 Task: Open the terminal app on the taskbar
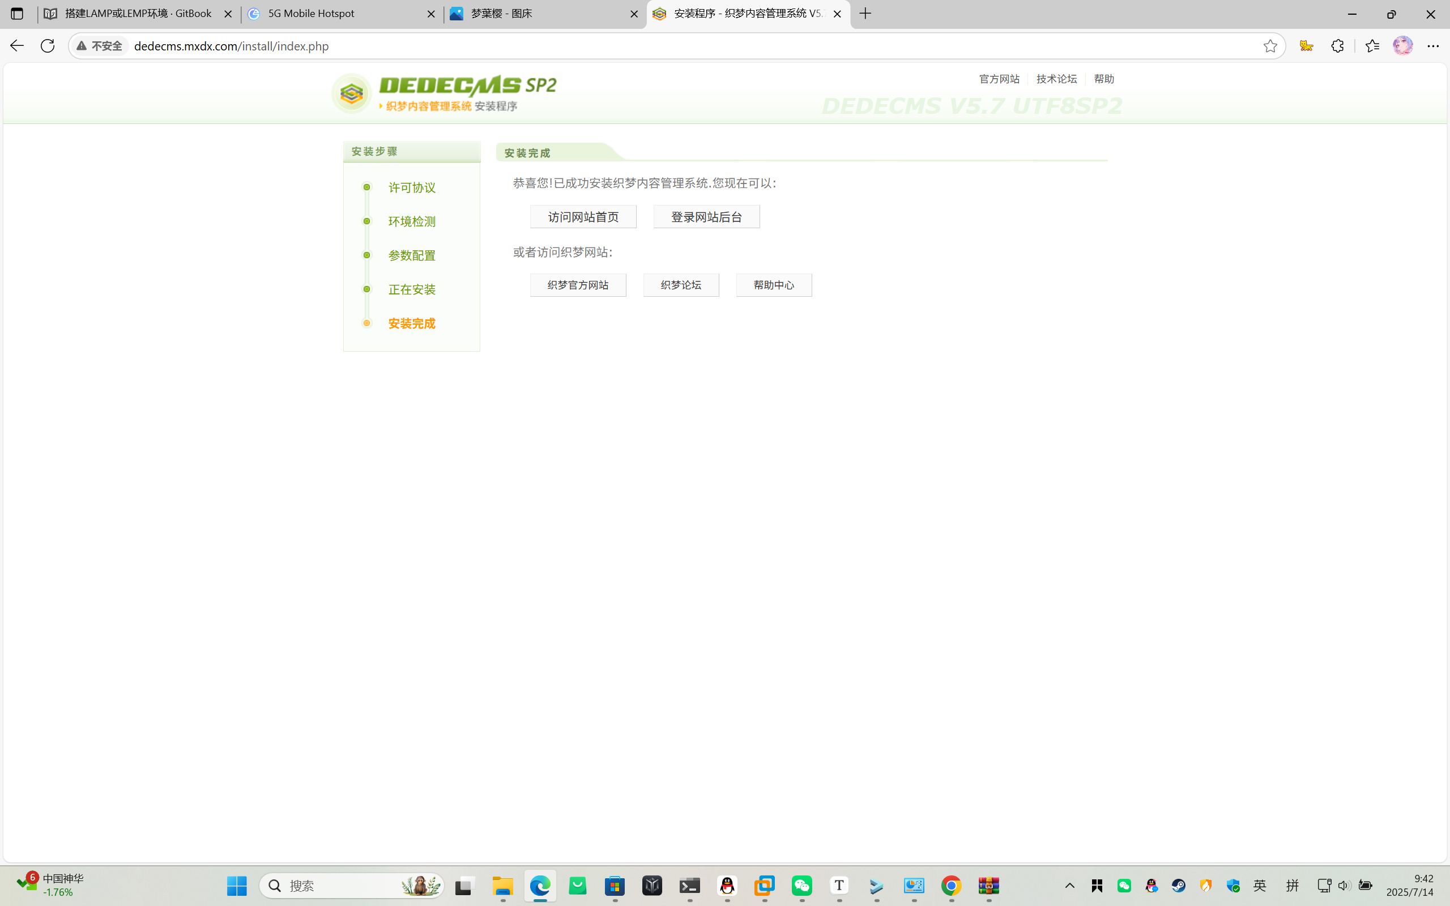coord(690,886)
